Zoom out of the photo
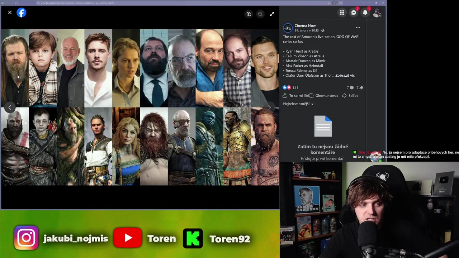 pyautogui.click(x=260, y=14)
